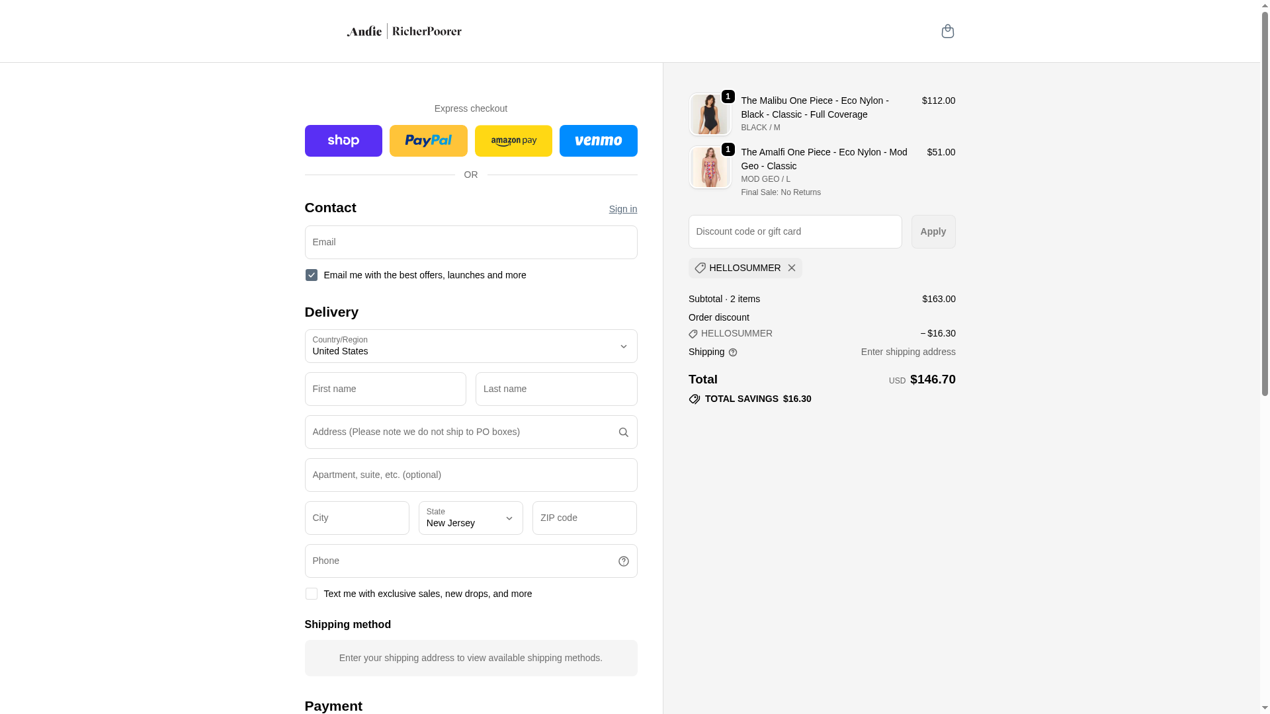Enable text me exclusive sales checkbox

312,594
